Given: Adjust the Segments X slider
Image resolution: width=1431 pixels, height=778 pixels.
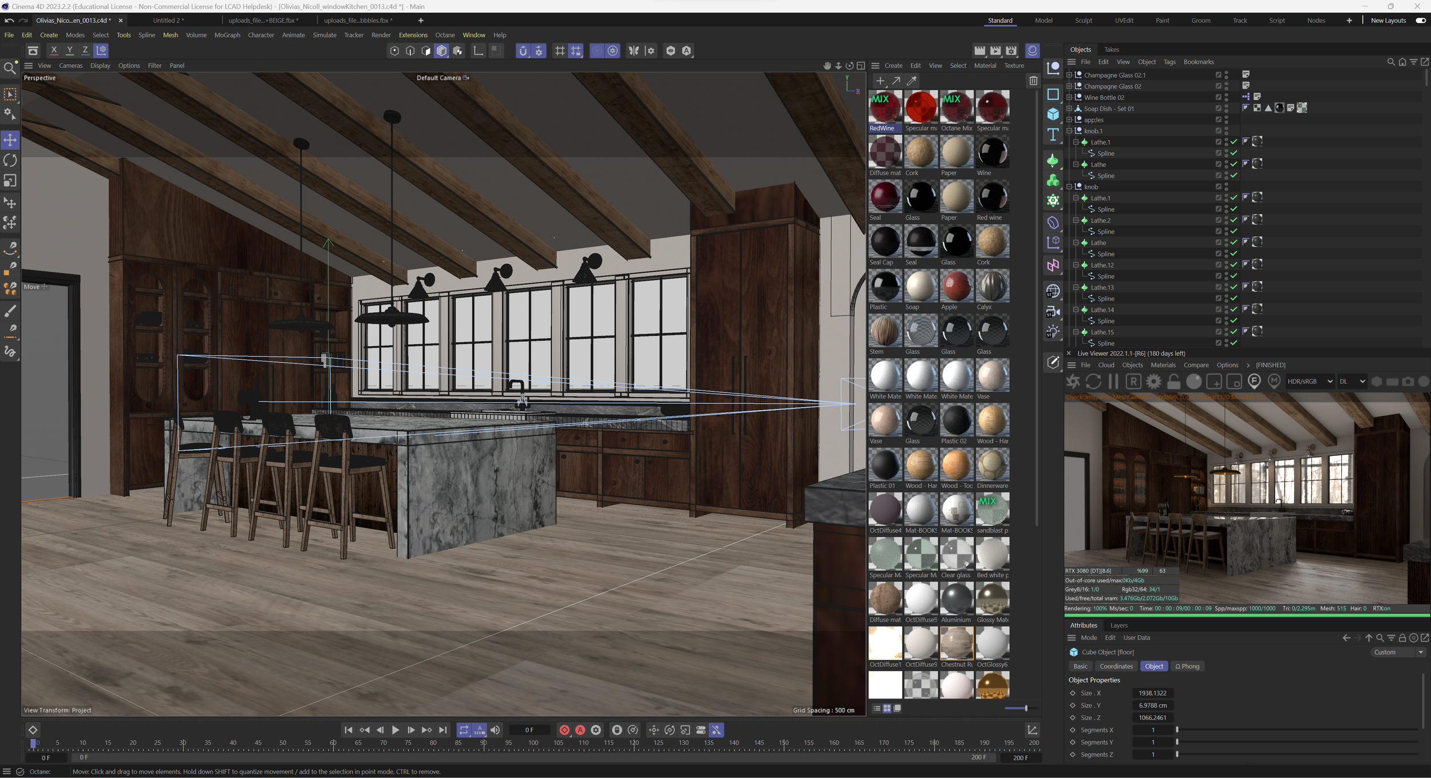Looking at the screenshot, I should point(1177,730).
